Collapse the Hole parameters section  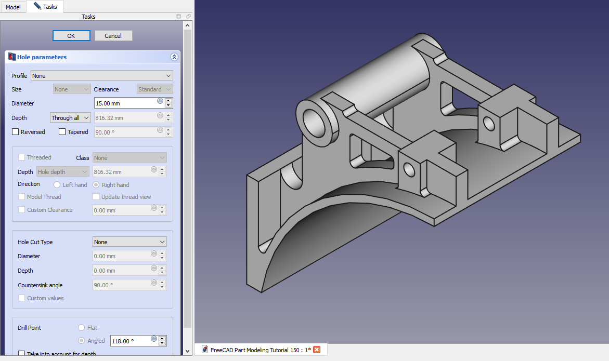(174, 57)
